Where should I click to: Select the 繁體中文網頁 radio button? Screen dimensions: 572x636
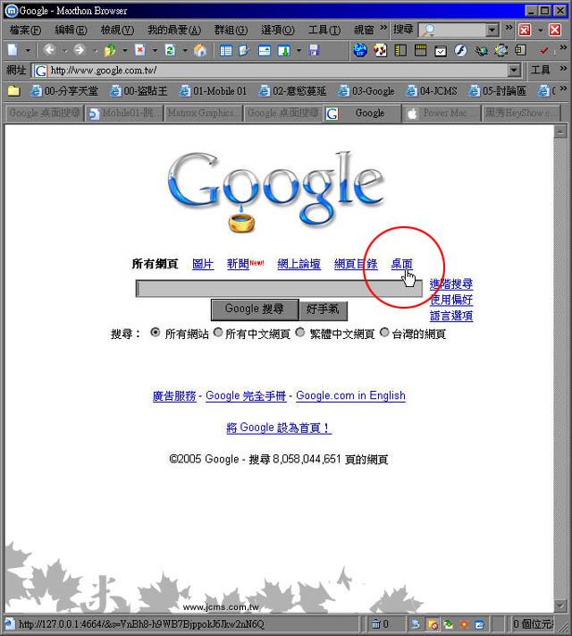(300, 333)
